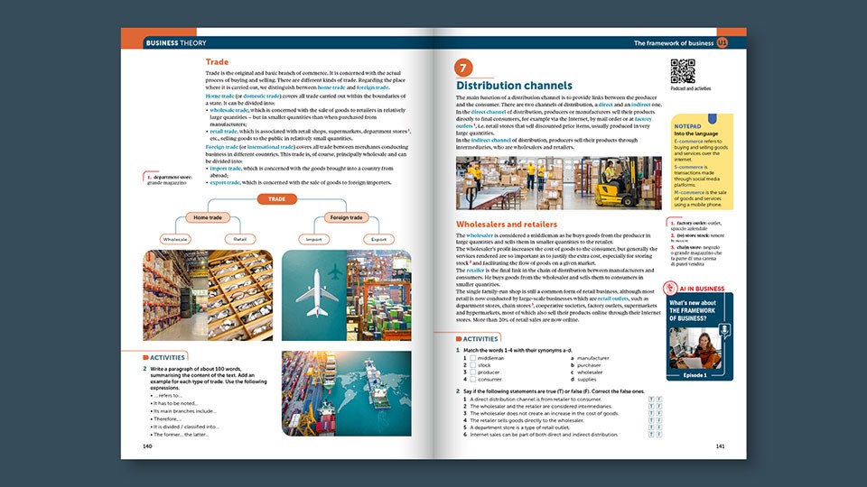Click the blue bookmark clip on NOTEPAD
Viewport: 867px width, 487px height.
click(713, 118)
